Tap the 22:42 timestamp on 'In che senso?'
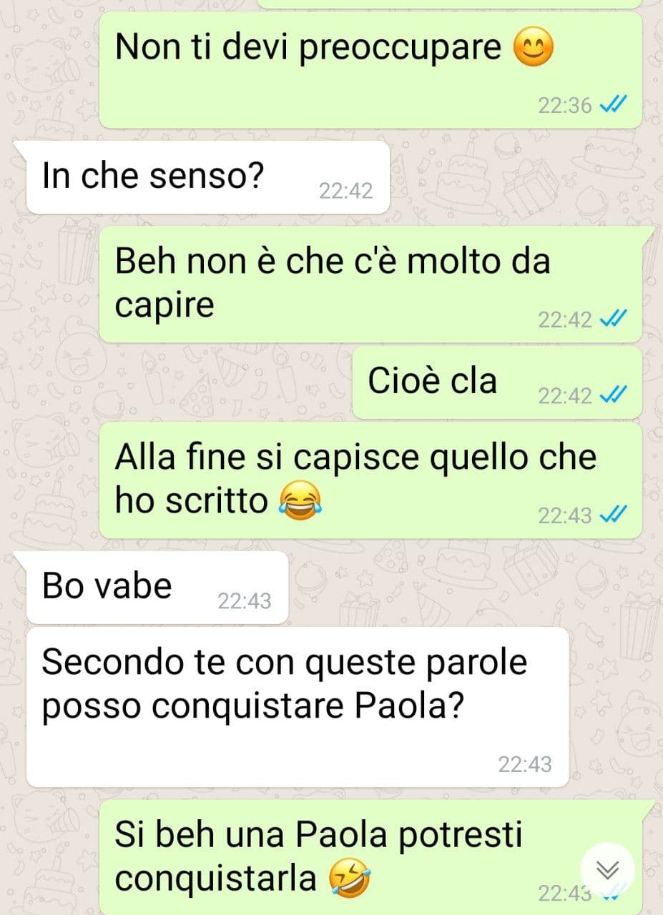 tap(345, 191)
